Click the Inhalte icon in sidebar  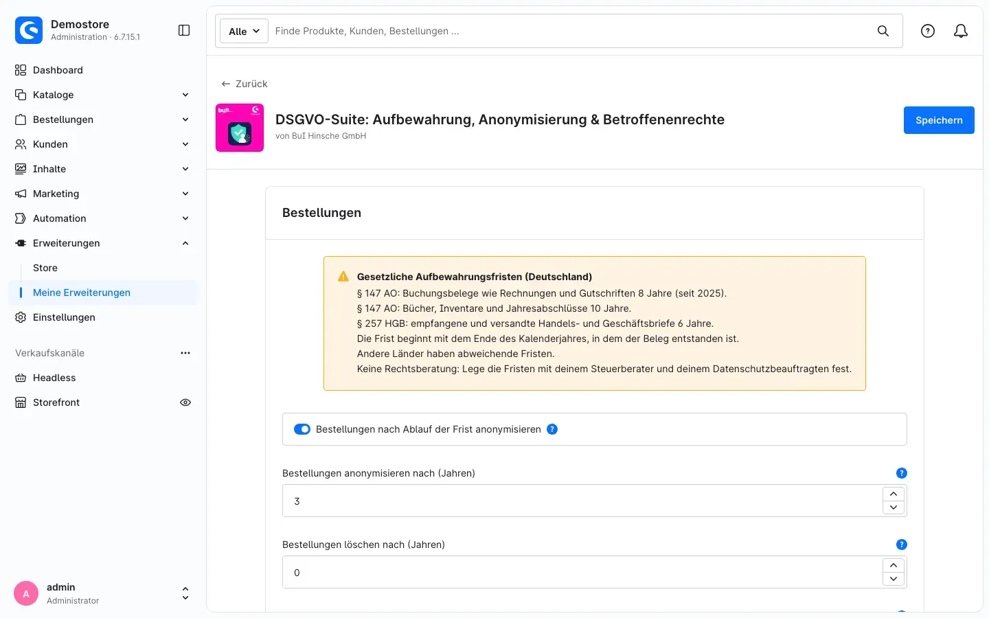(x=21, y=169)
